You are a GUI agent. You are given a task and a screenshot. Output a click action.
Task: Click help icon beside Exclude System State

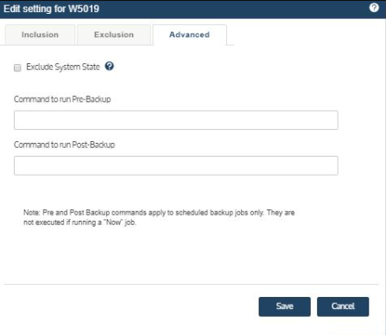coord(109,66)
